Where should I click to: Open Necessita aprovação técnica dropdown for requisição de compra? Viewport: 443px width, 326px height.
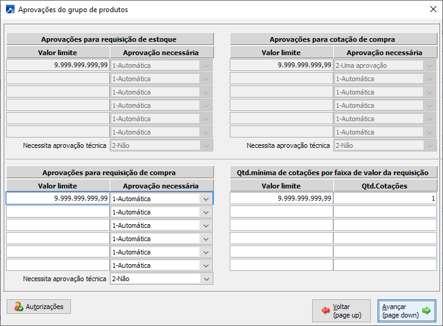pyautogui.click(x=207, y=279)
